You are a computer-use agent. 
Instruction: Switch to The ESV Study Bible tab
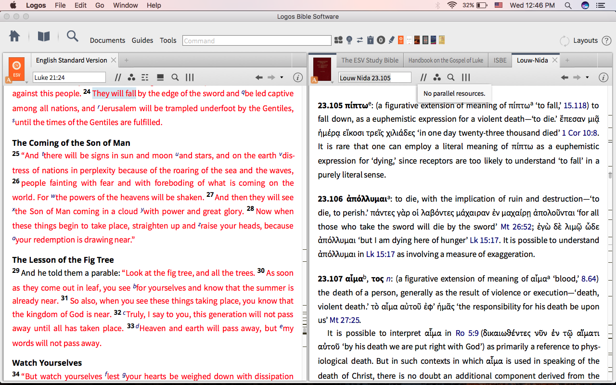tap(370, 60)
